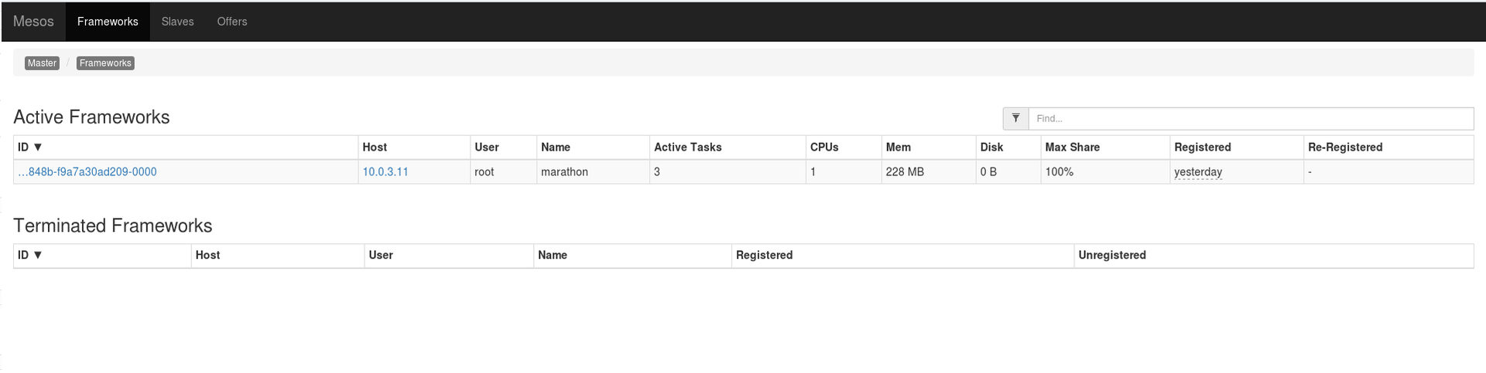Screen dimensions: 1486x373
Task: Select the Frameworks tab in top navbar
Action: coord(108,22)
